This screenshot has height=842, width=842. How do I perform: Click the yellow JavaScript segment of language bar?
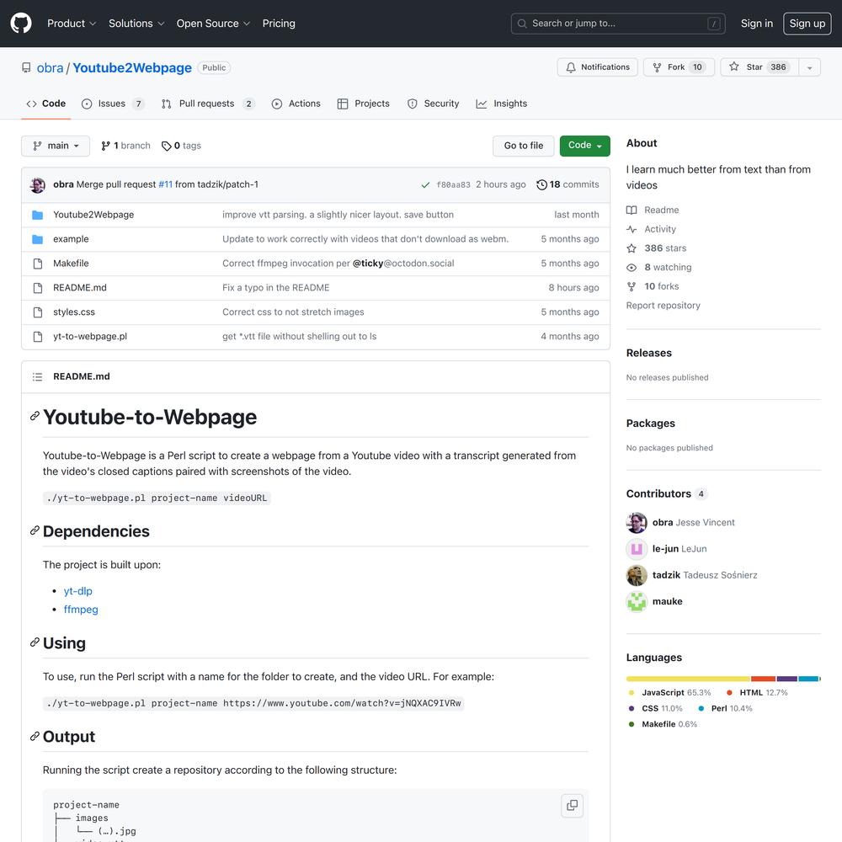point(688,679)
